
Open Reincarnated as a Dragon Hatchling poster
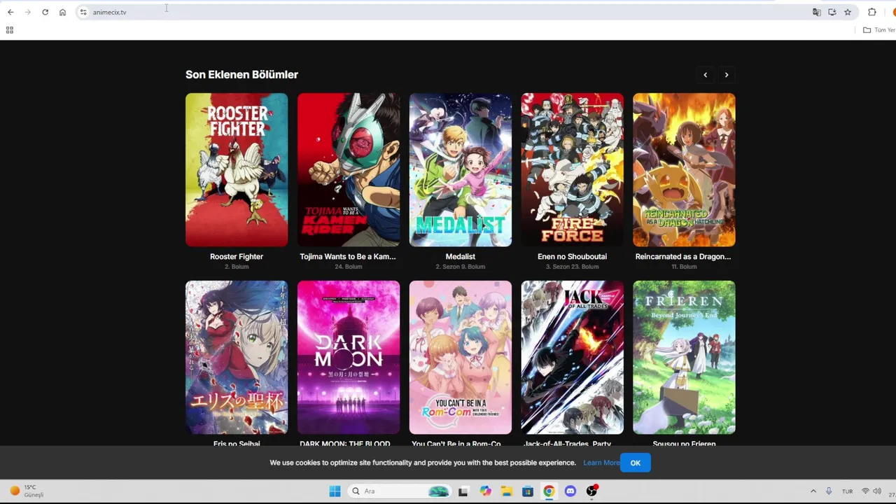coord(684,170)
